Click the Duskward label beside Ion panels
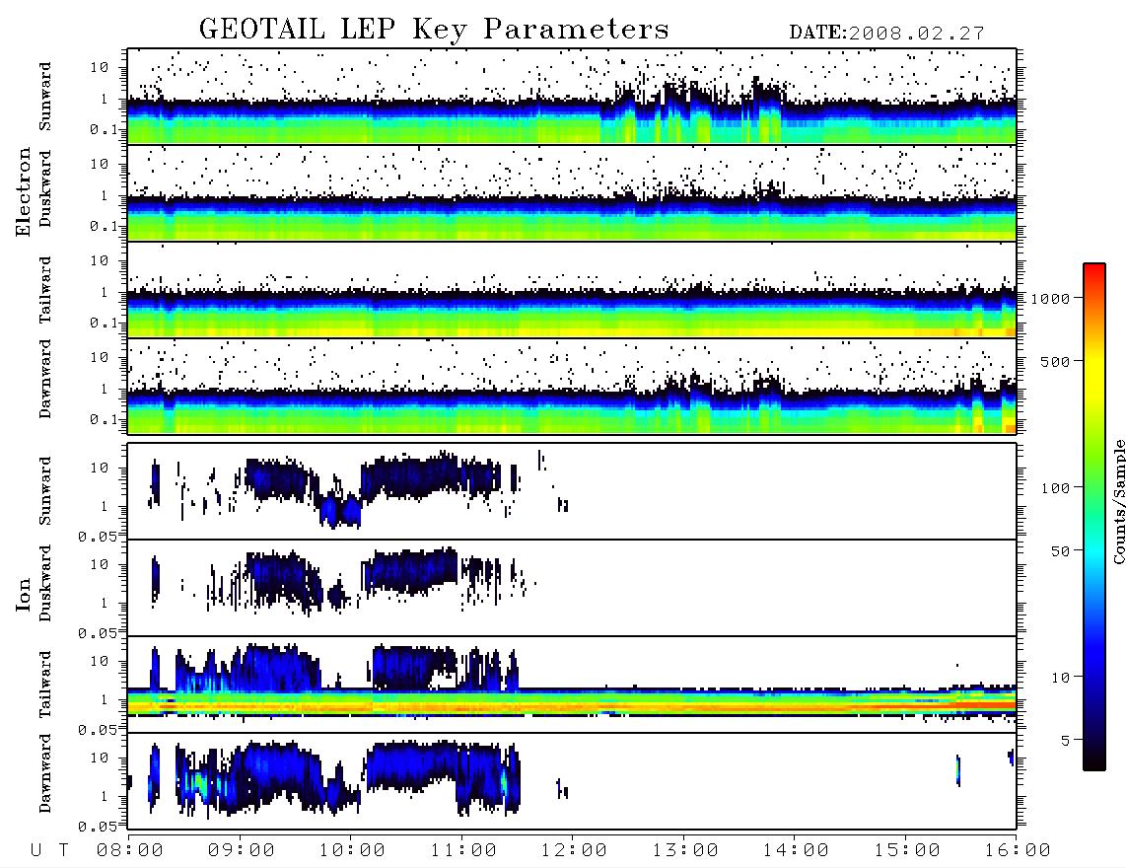The image size is (1126, 868). [45, 583]
